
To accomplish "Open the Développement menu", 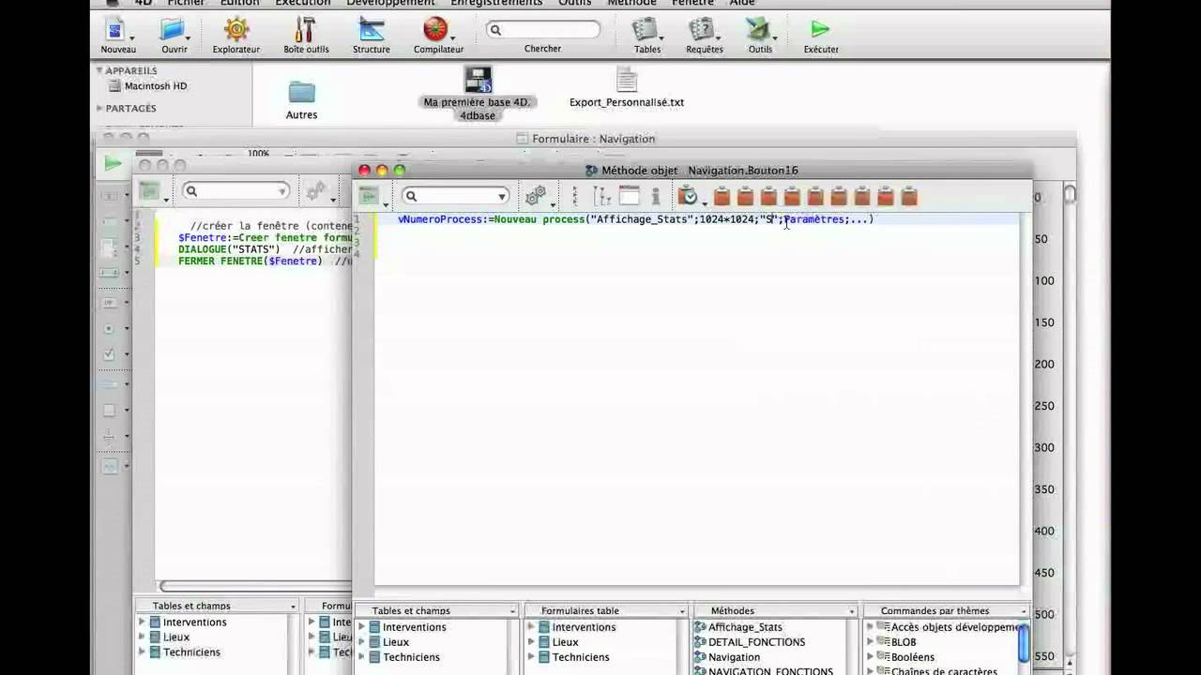I will pos(390,3).
